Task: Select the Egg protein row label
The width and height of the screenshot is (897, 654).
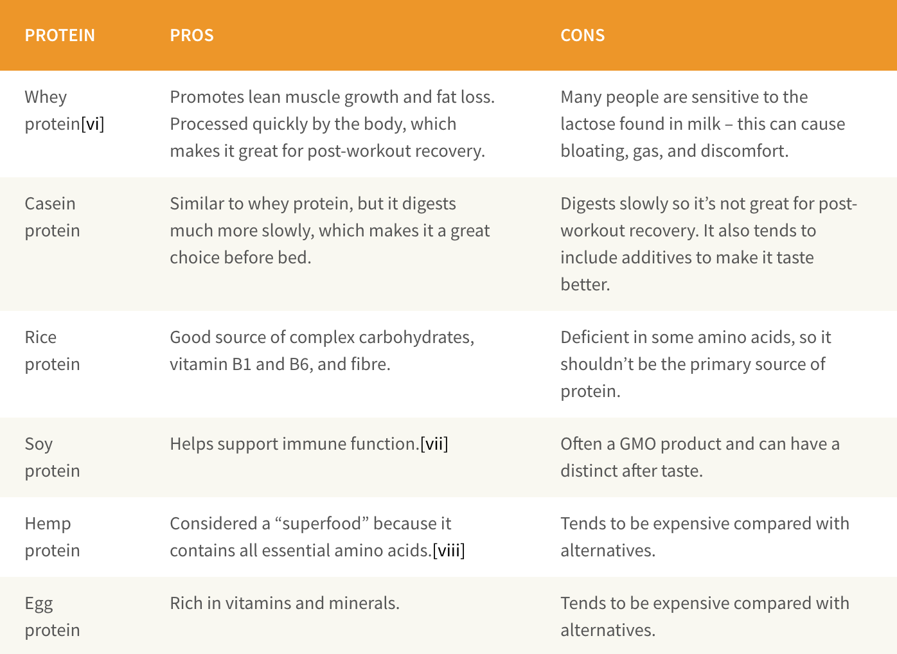Action: point(52,617)
